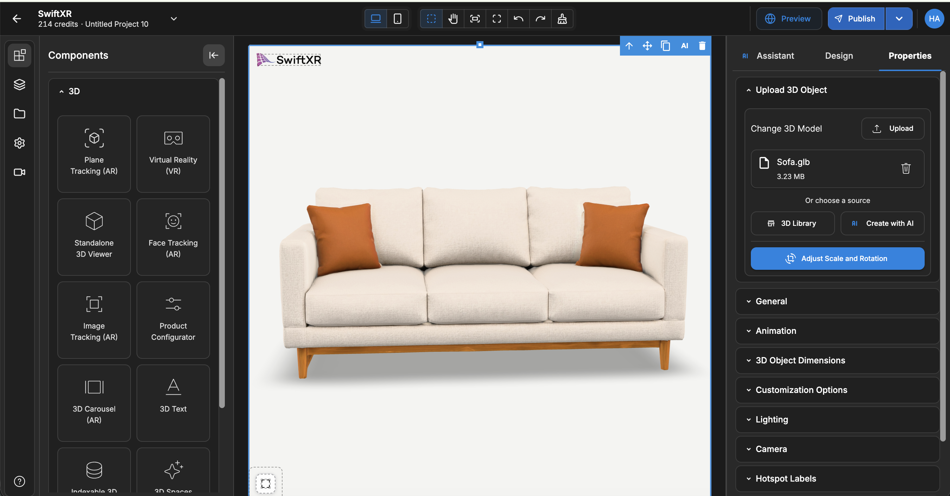Add Virtual Reality (VR) component
The height and width of the screenshot is (496, 950).
coord(173,154)
